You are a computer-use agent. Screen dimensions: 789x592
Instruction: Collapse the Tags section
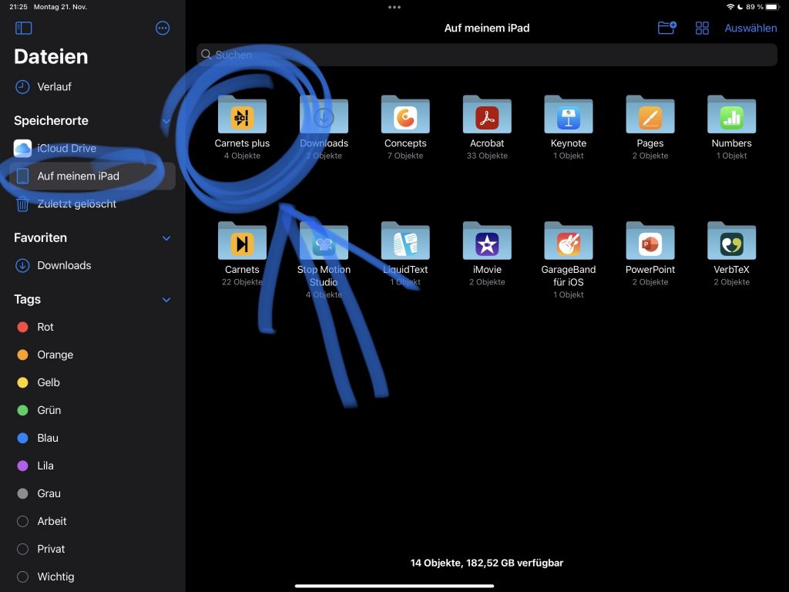[x=166, y=300]
